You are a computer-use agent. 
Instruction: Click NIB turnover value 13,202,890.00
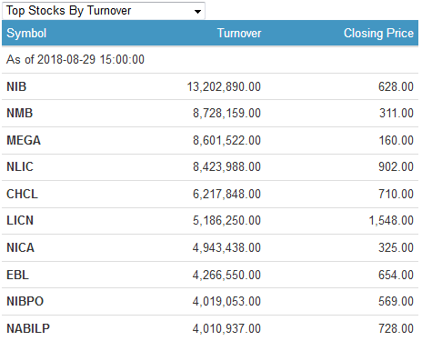(224, 86)
